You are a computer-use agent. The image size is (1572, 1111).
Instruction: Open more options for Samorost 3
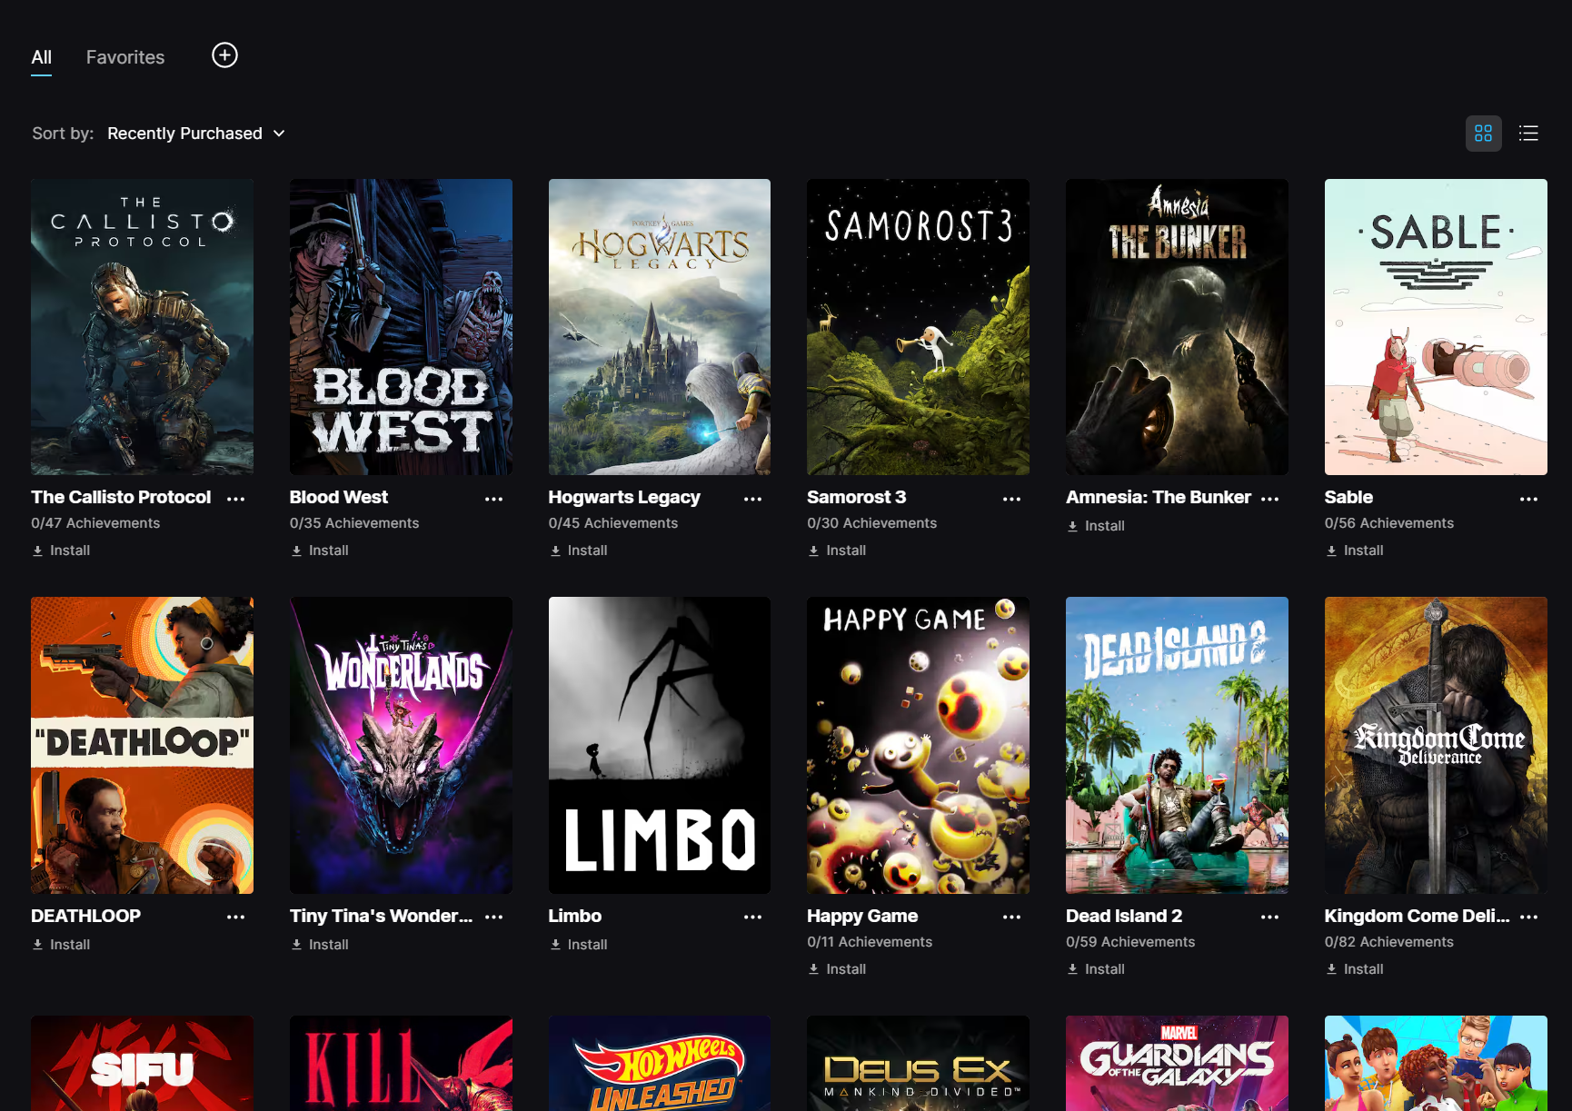coord(1011,499)
